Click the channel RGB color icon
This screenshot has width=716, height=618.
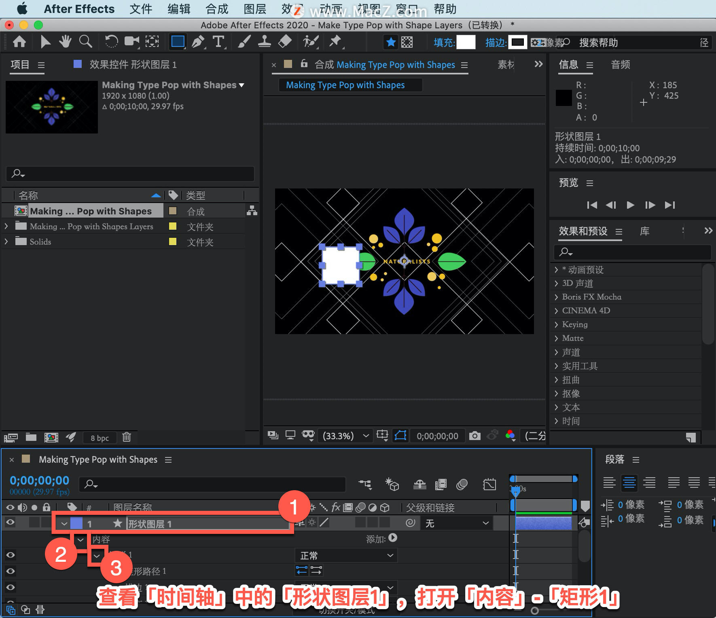tap(511, 436)
